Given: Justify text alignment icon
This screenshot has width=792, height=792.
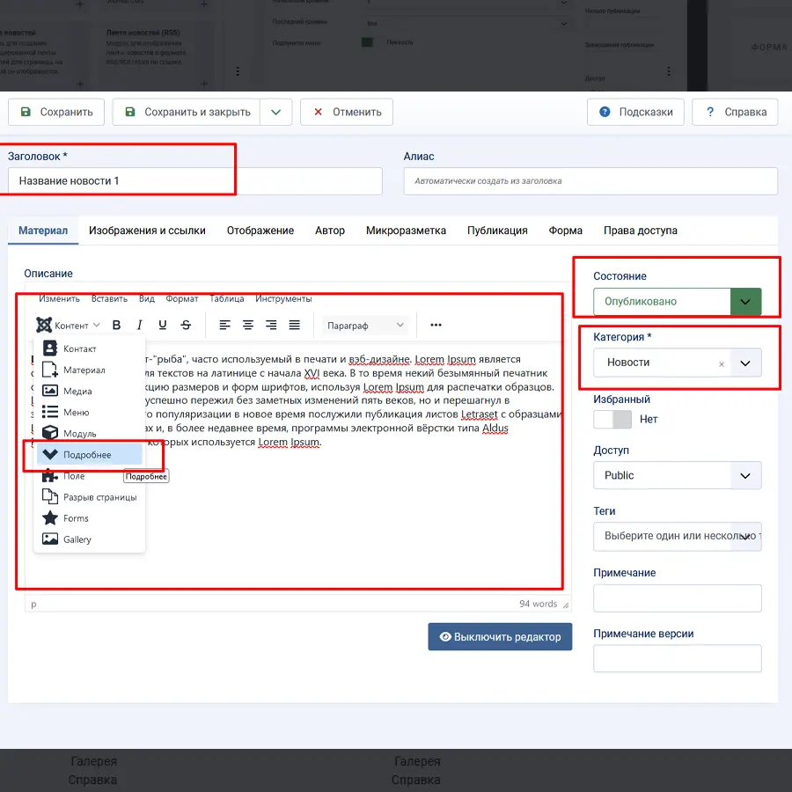Looking at the screenshot, I should (x=294, y=326).
